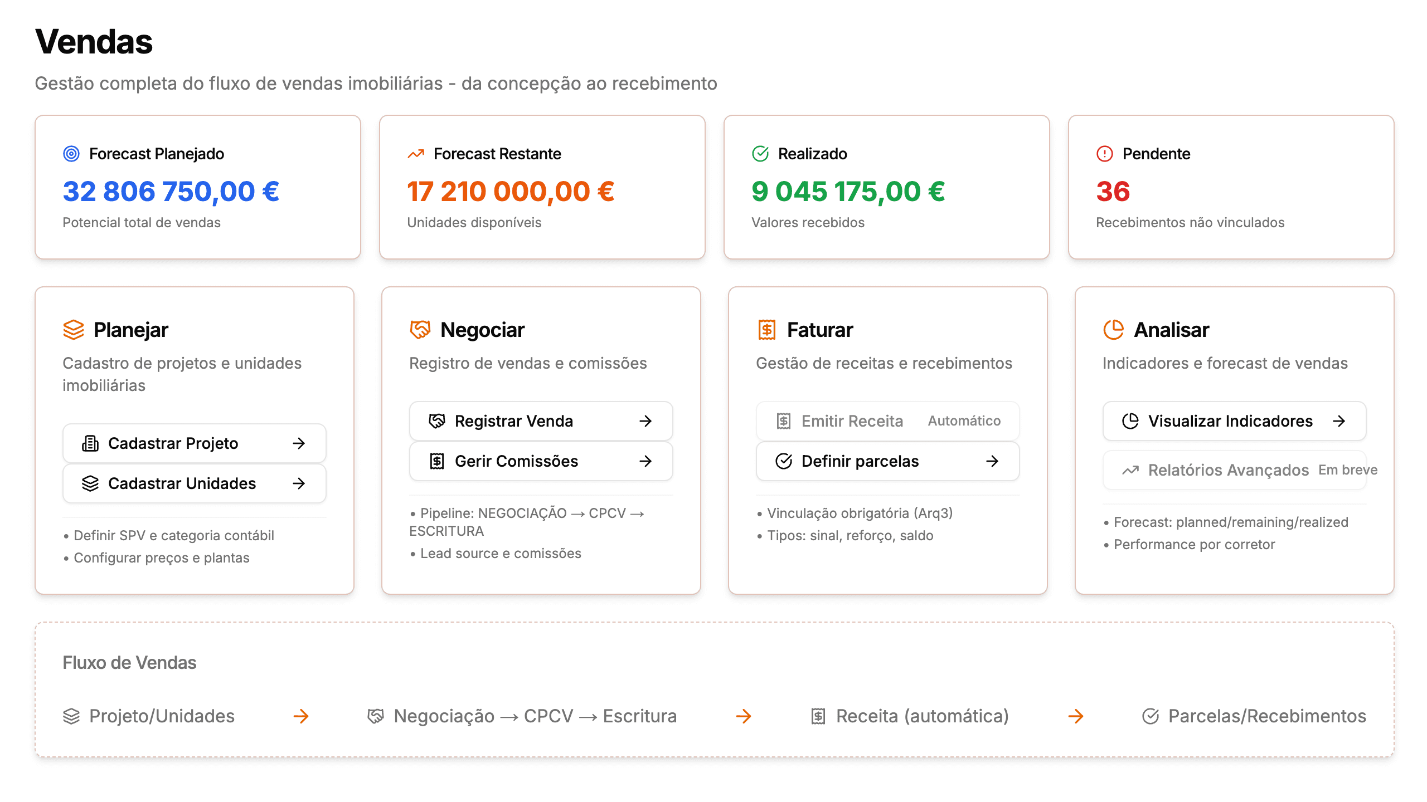Click the Definir parcelas button
This screenshot has height=802, width=1427.
point(887,461)
